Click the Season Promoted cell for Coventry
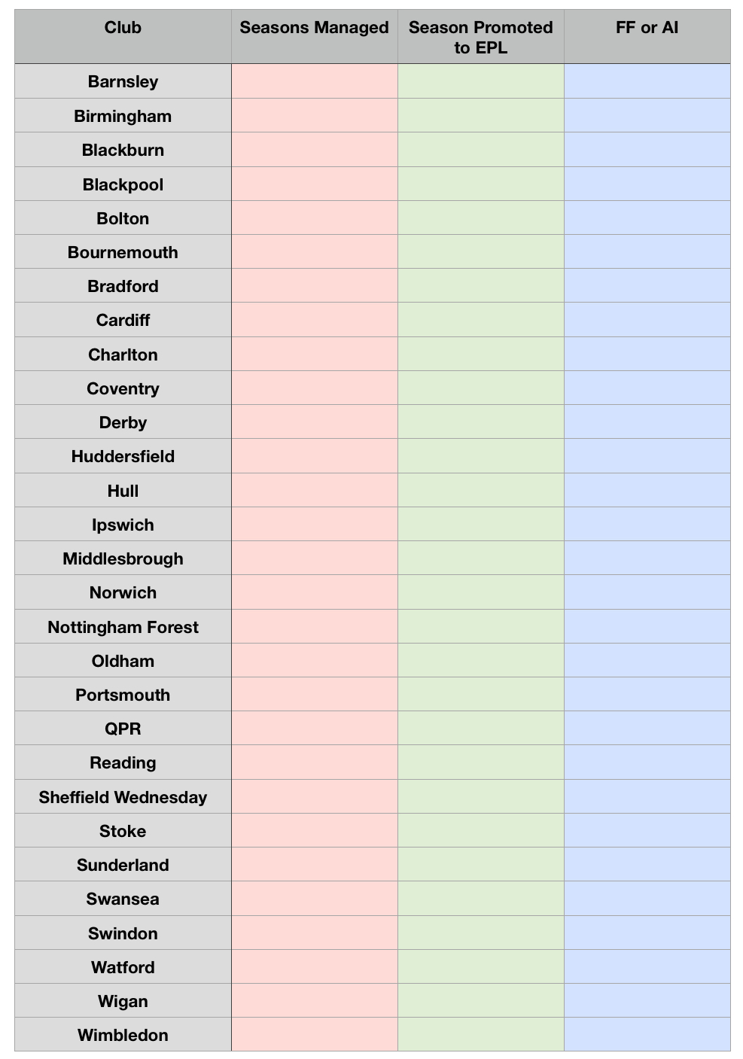Image resolution: width=743 pixels, height=1059 pixels. tap(481, 388)
